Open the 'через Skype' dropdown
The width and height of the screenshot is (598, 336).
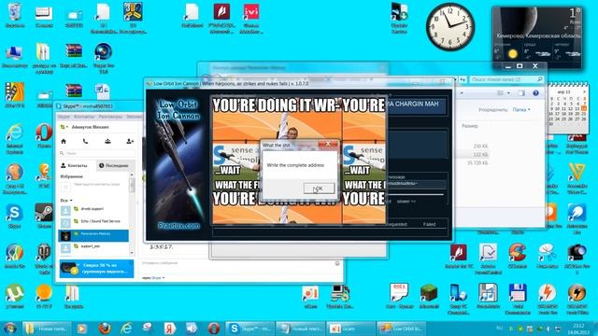153,278
